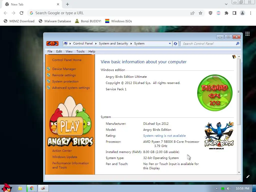Go forward in Chrome browser
The height and width of the screenshot is (192, 256).
pos(13,13)
